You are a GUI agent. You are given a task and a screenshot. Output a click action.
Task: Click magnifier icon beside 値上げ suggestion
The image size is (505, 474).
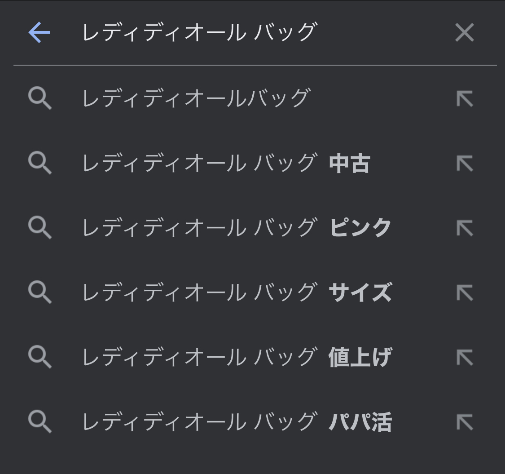(x=40, y=357)
